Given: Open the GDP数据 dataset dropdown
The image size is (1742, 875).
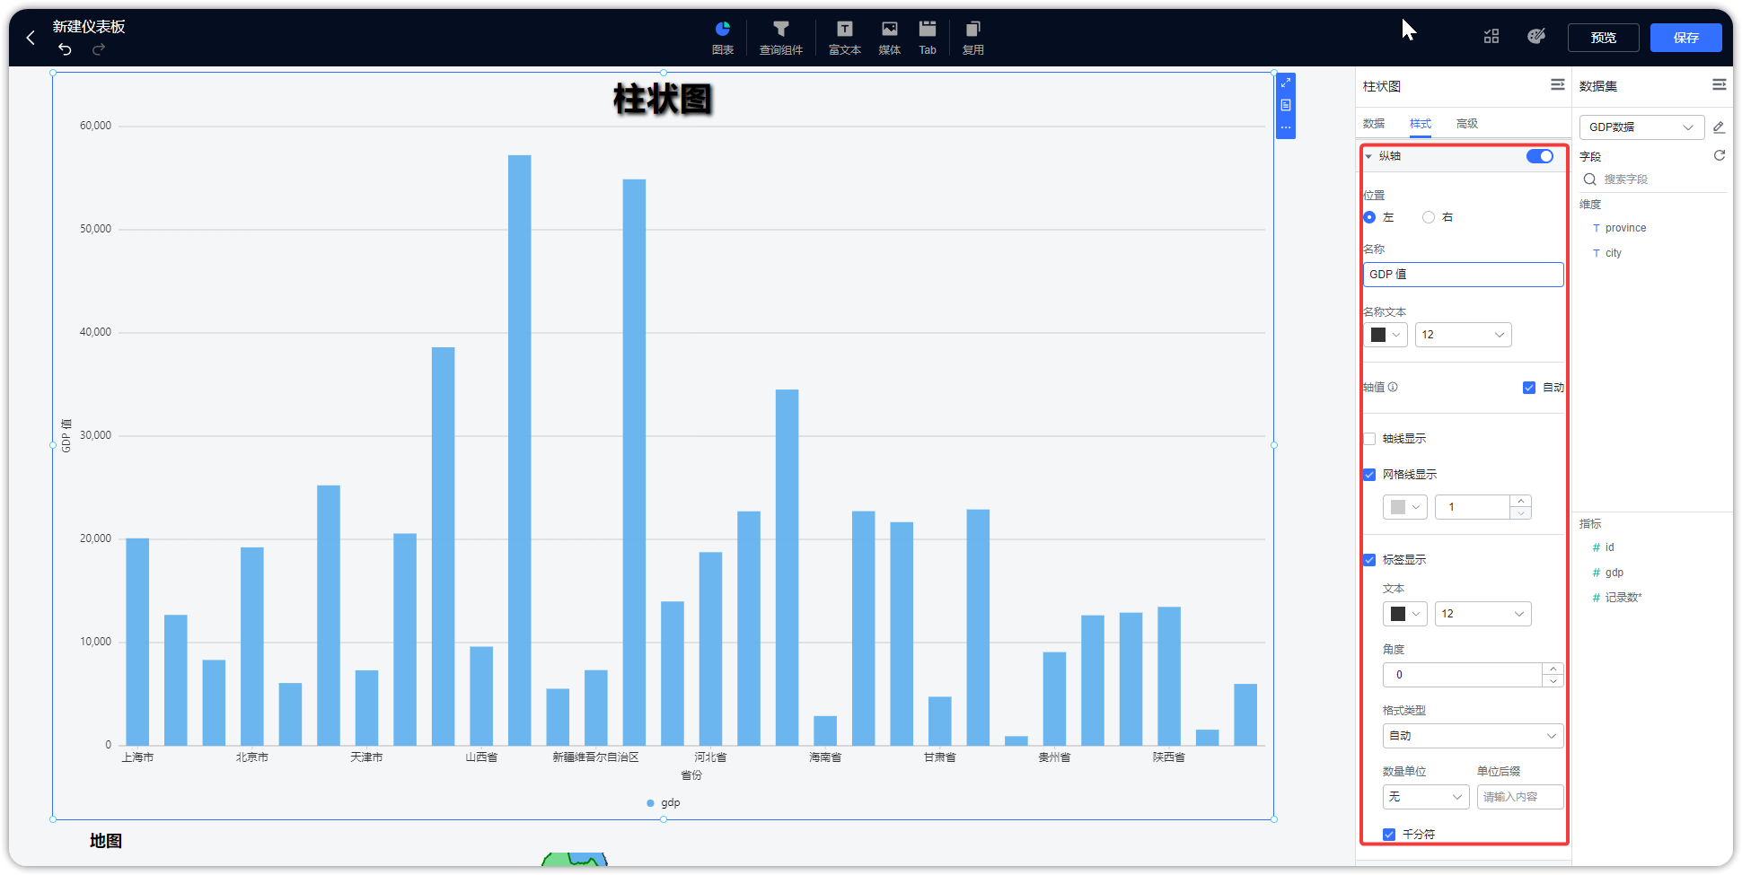Looking at the screenshot, I should point(1641,127).
